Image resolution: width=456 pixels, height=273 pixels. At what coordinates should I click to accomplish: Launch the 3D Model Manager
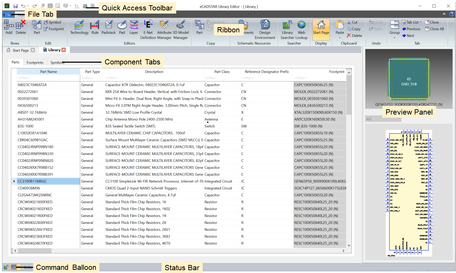point(180,28)
